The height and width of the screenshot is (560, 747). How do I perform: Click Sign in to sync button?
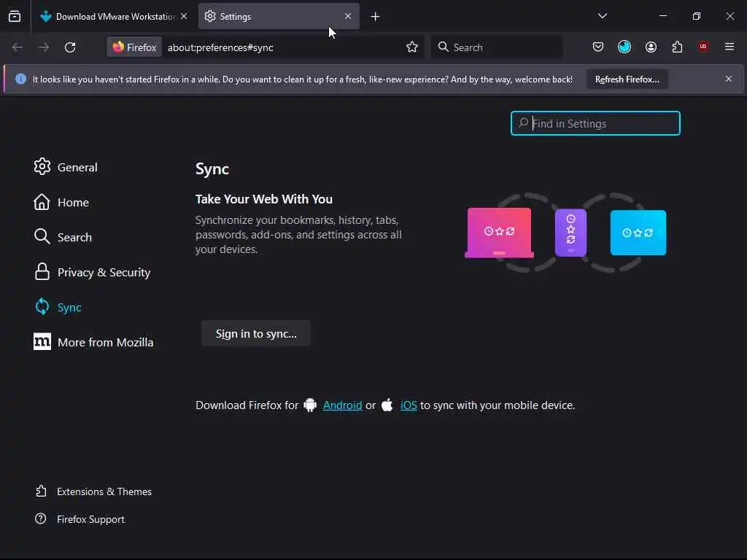(256, 333)
